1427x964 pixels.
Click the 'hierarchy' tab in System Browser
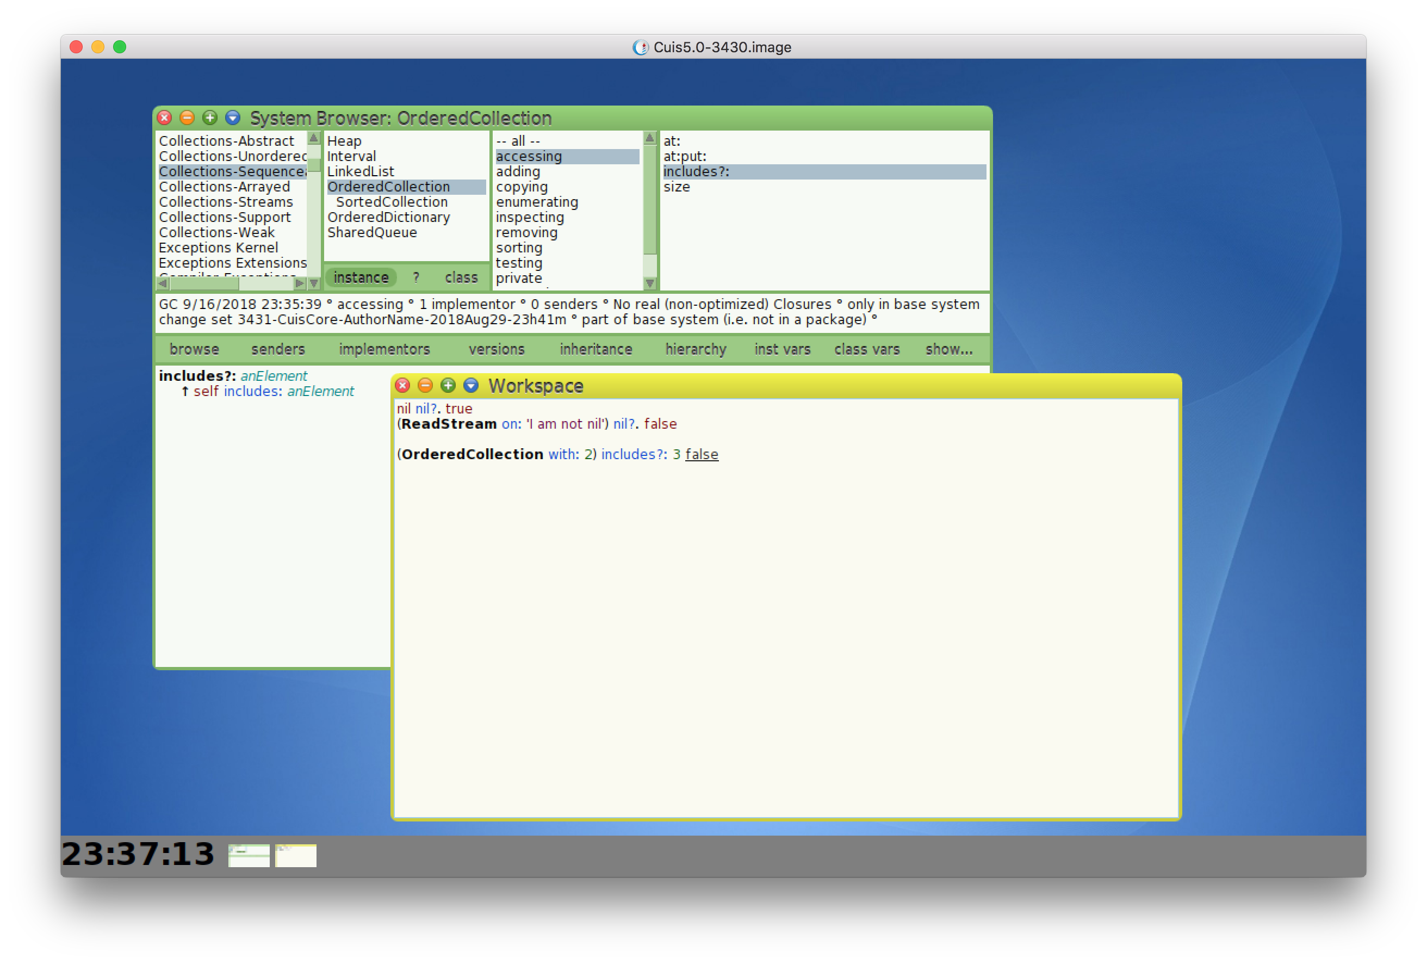696,348
